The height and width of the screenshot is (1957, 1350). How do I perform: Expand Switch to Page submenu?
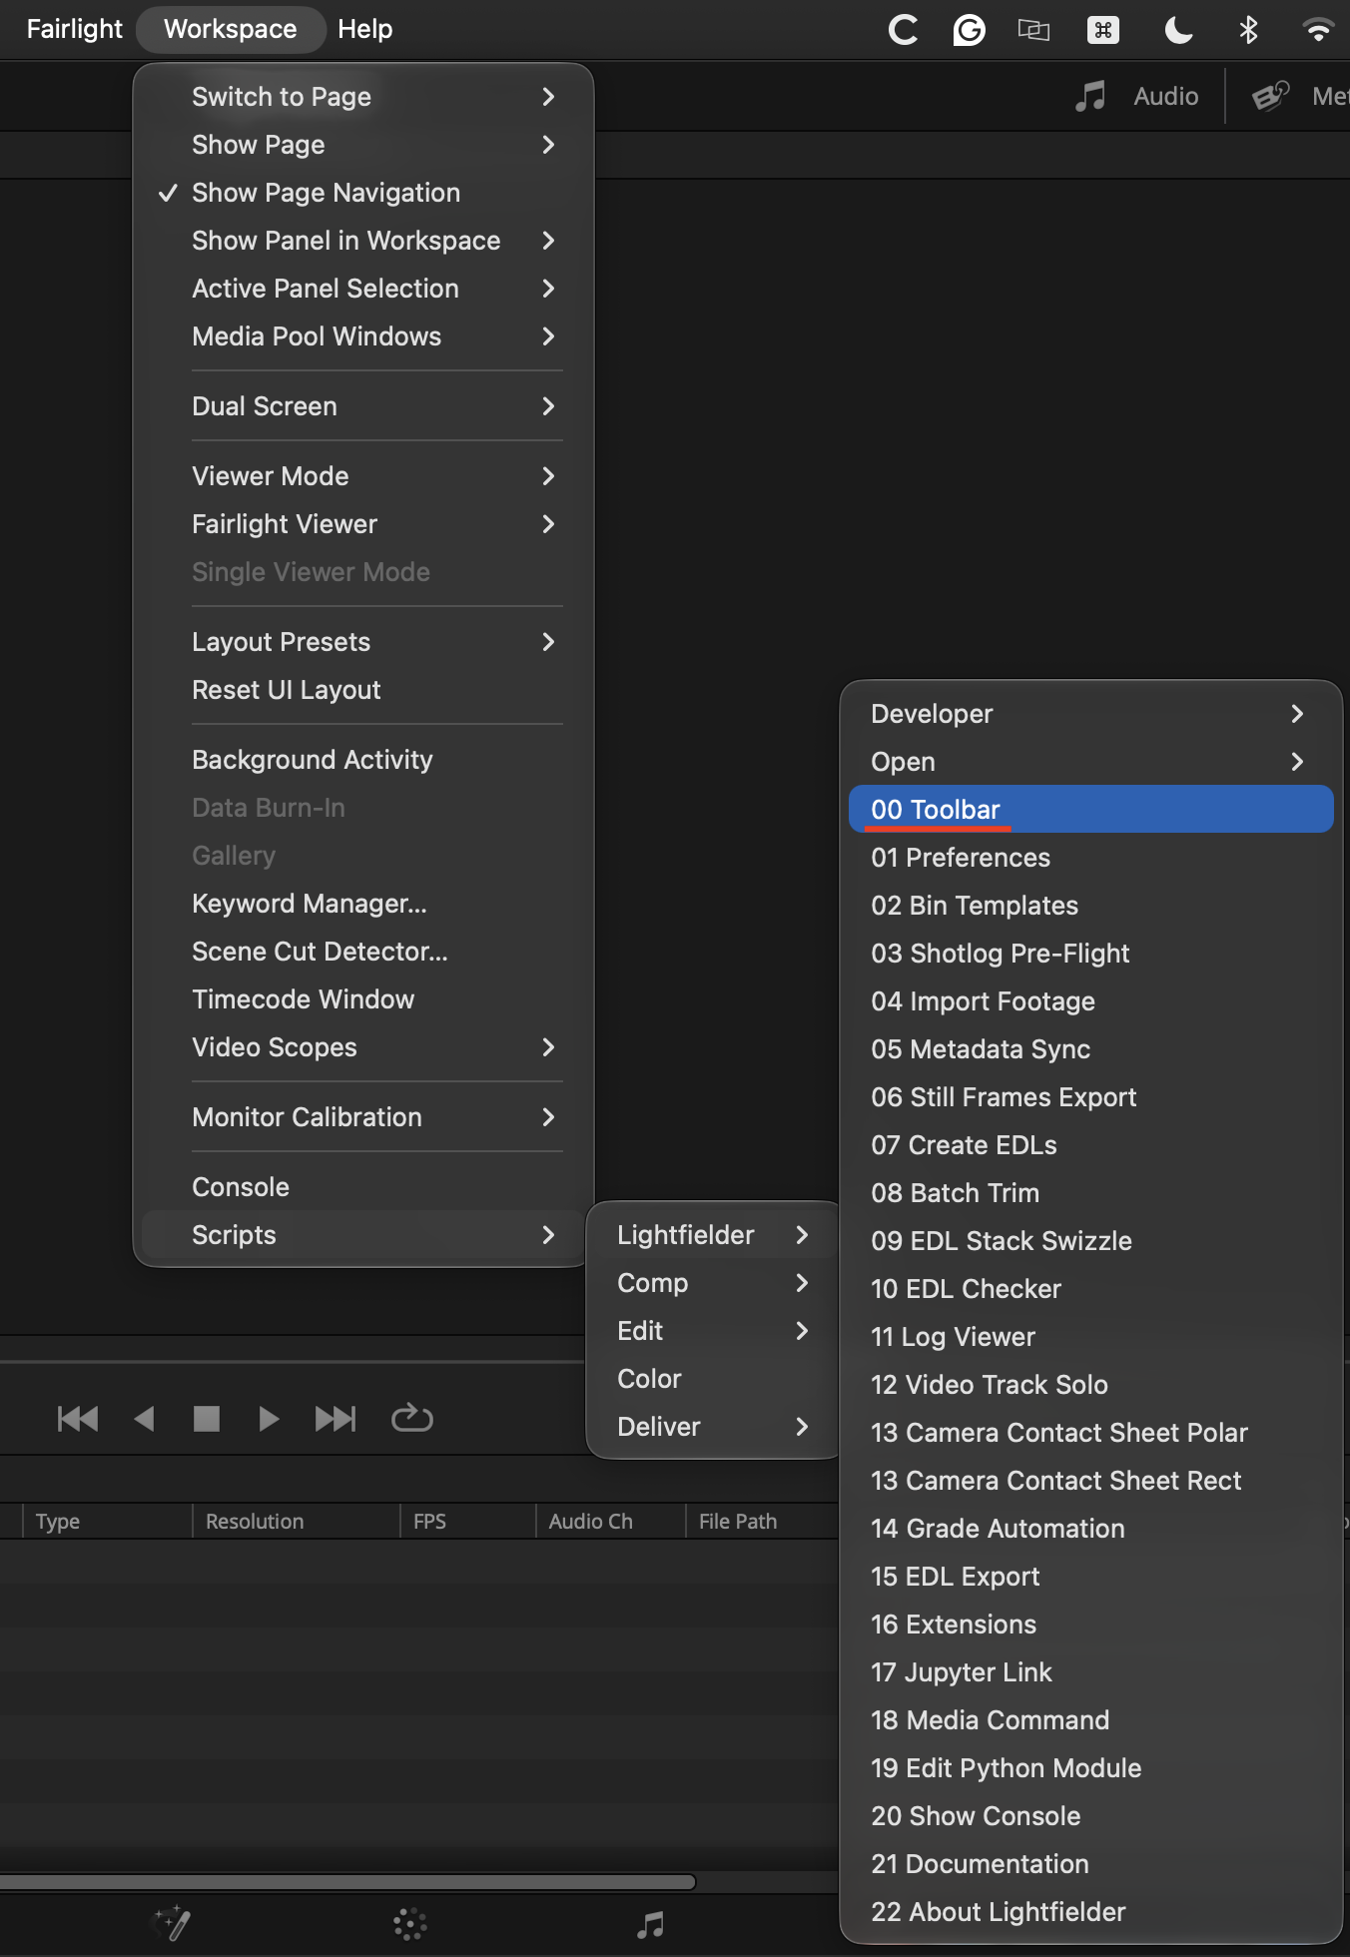pyautogui.click(x=363, y=97)
